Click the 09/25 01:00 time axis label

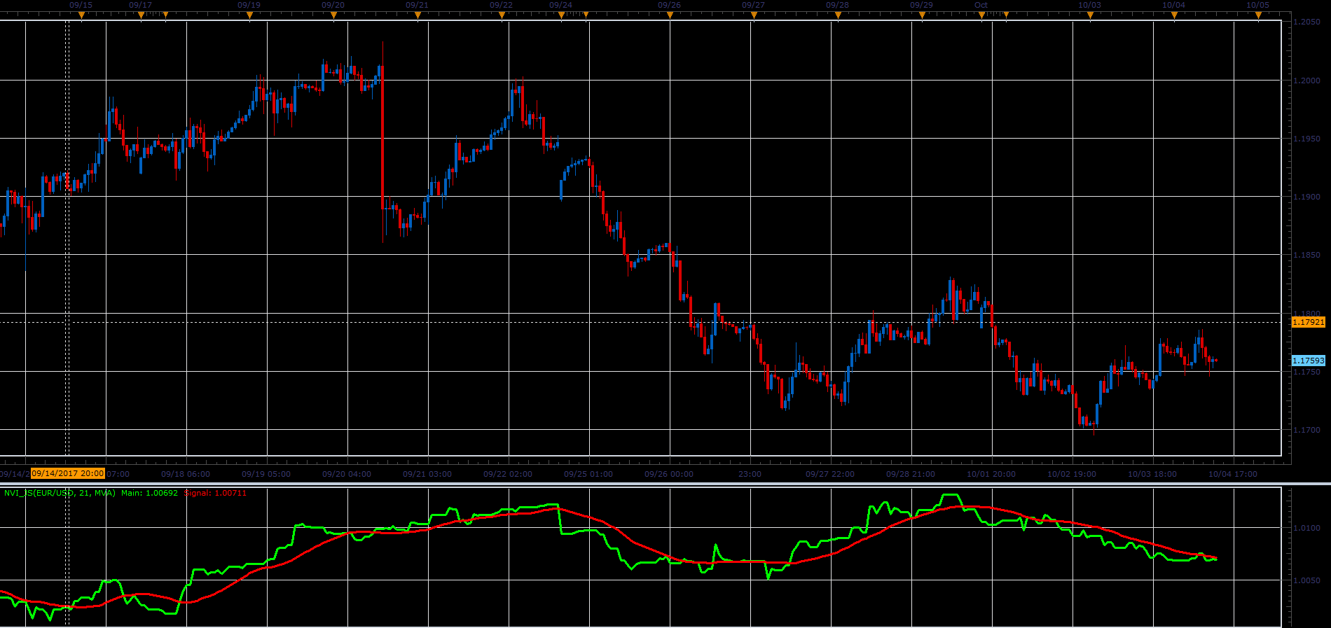coord(588,474)
